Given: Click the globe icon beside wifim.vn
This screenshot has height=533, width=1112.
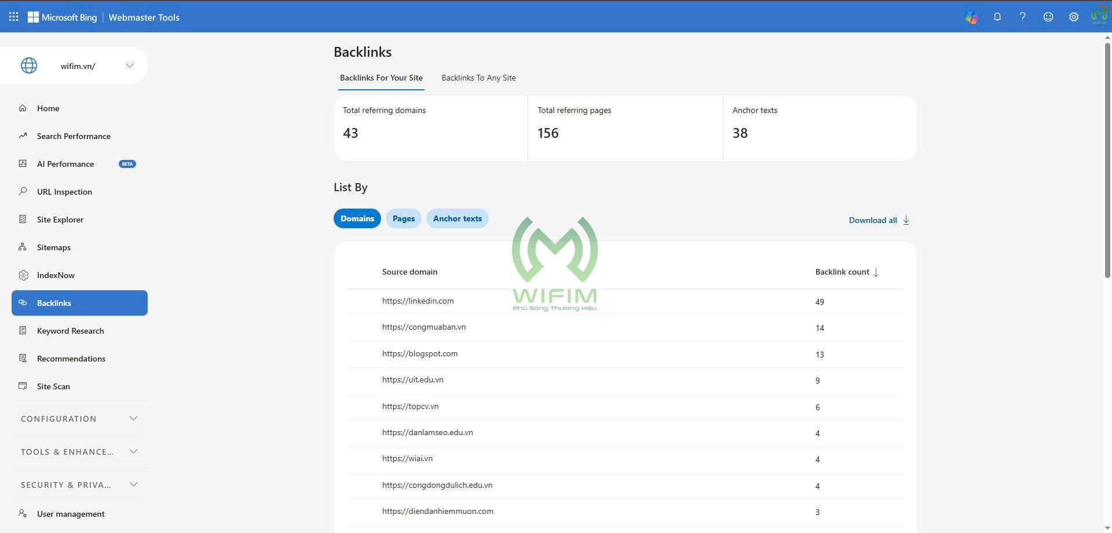Looking at the screenshot, I should [29, 65].
